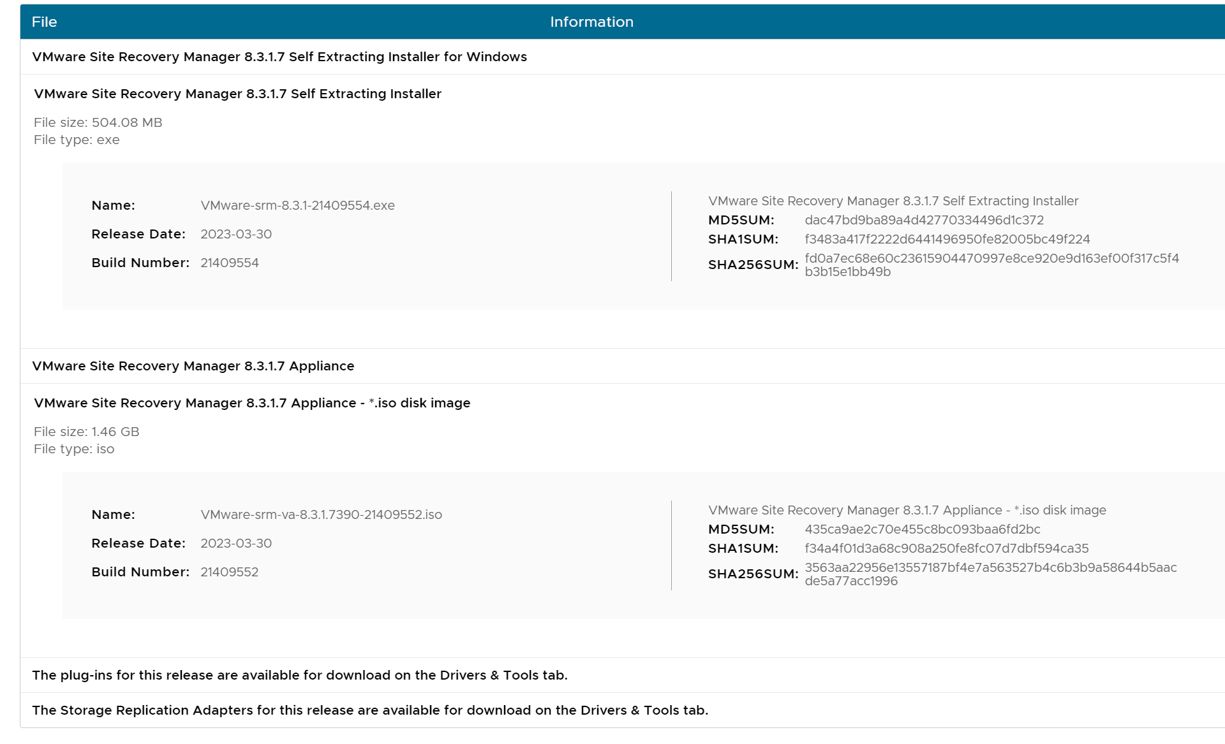Click the exe MD5SUM hash value
1225x744 pixels.
(924, 220)
